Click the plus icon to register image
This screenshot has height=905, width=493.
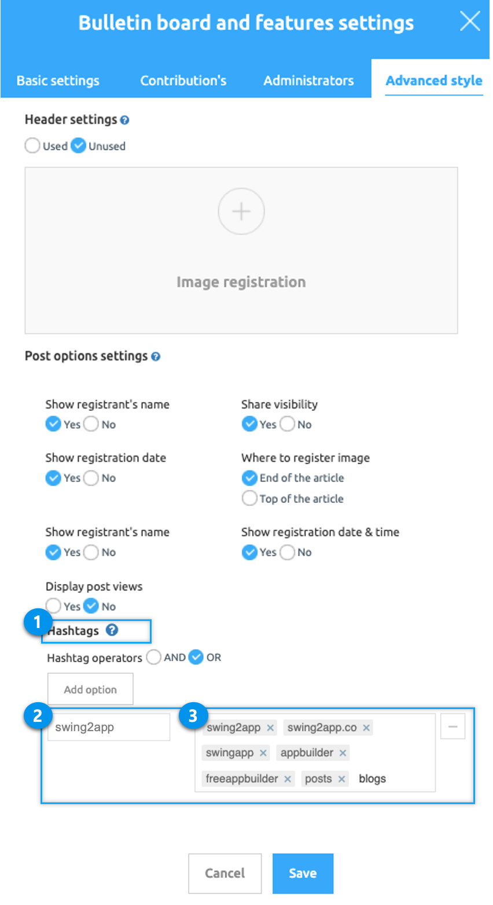click(x=241, y=211)
